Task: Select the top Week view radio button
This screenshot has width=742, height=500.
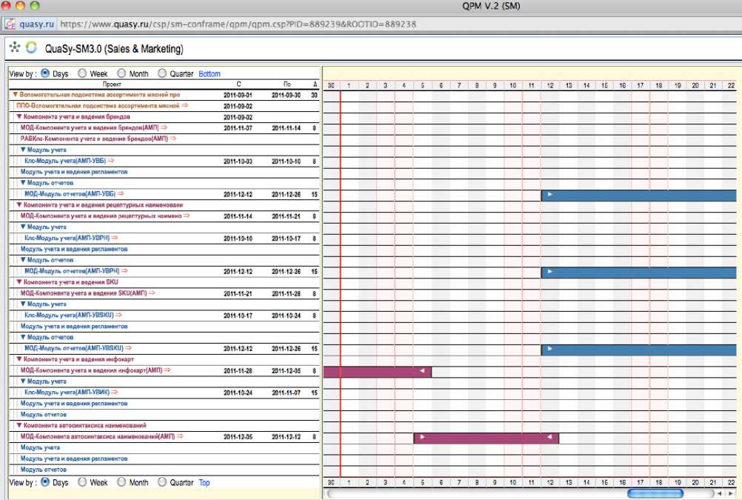Action: pos(82,73)
